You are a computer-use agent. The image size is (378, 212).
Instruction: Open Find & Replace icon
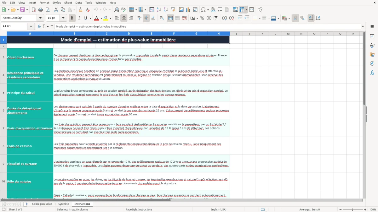tap(117, 10)
